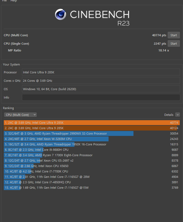Screen dimensions: 183x222
Task: Select the Core i7-7700K ranking row
Action: pos(92,171)
